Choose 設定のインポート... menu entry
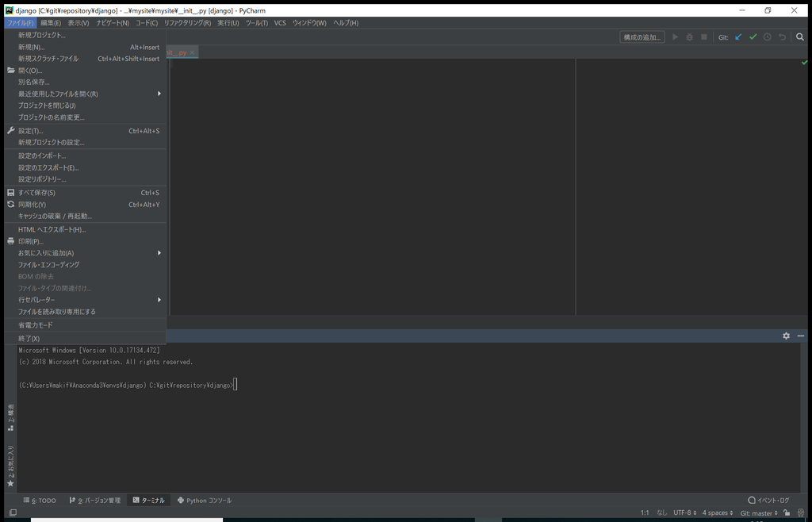The image size is (812, 522). pos(85,155)
